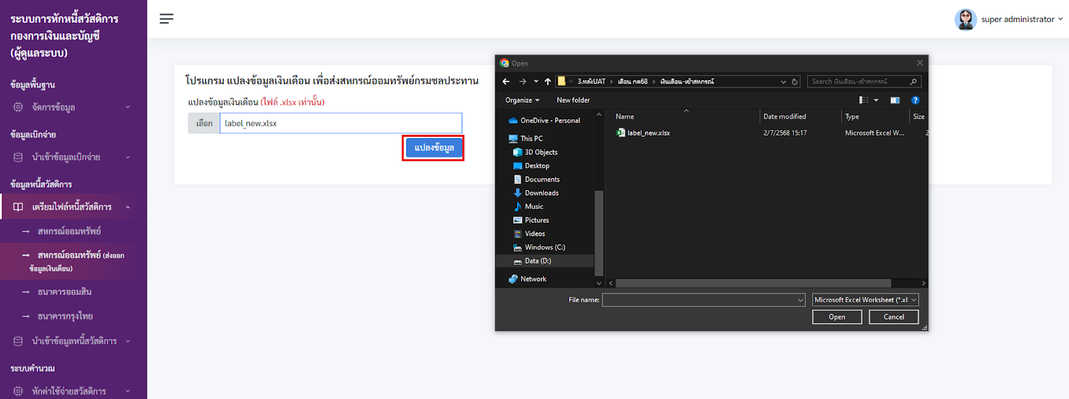This screenshot has height=399, width=1069.
Task: Click the หักค่าใช้จ่ายสวัสดิการ gear icon
Action: (18, 391)
